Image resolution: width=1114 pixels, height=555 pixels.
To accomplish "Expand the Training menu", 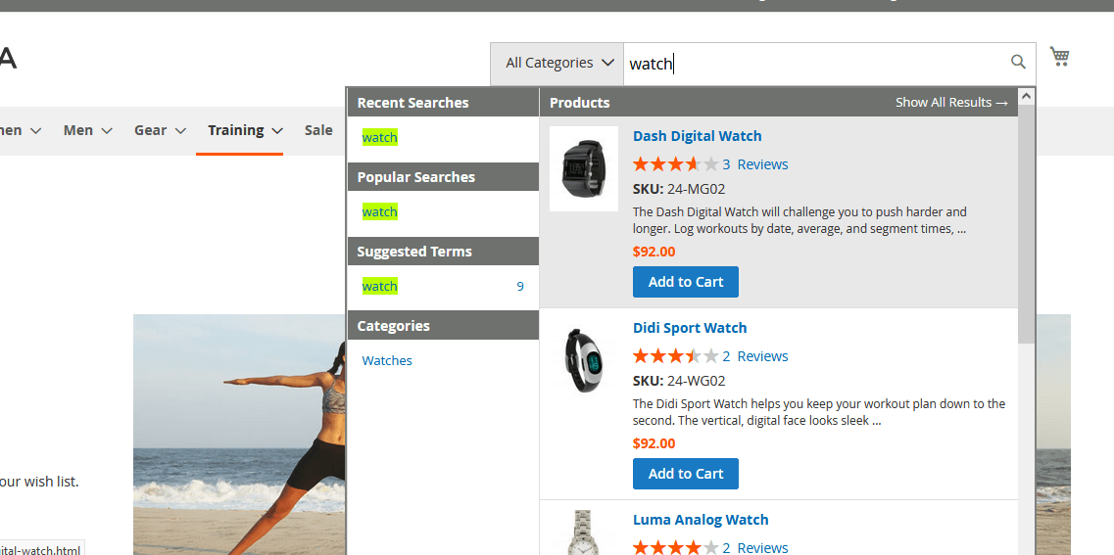I will point(245,130).
